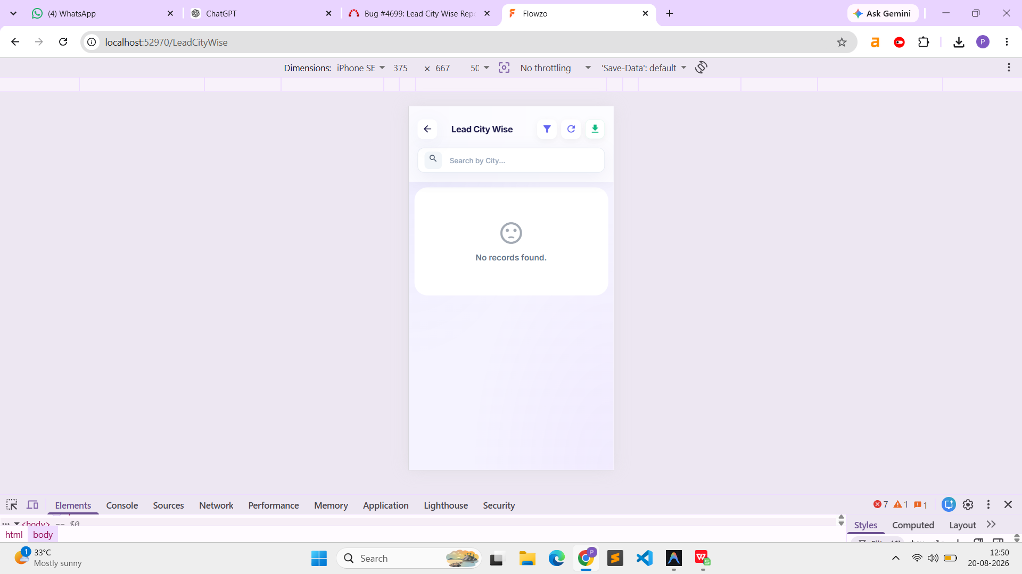Image resolution: width=1022 pixels, height=574 pixels.
Task: Open the Application panel
Action: [x=386, y=505]
